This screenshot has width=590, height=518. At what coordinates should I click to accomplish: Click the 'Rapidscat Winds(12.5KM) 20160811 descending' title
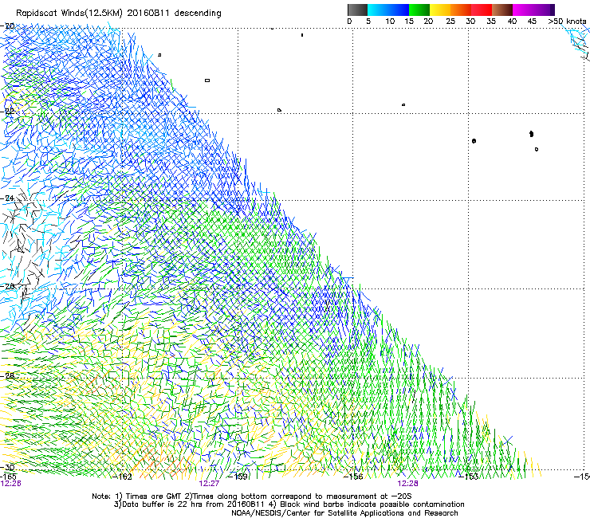pyautogui.click(x=119, y=14)
